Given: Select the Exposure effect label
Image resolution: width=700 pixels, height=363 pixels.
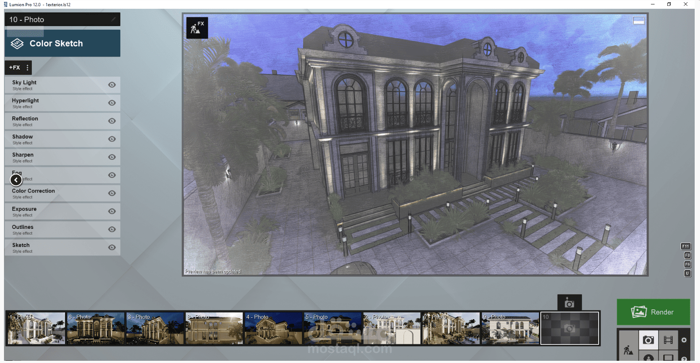Looking at the screenshot, I should [24, 209].
